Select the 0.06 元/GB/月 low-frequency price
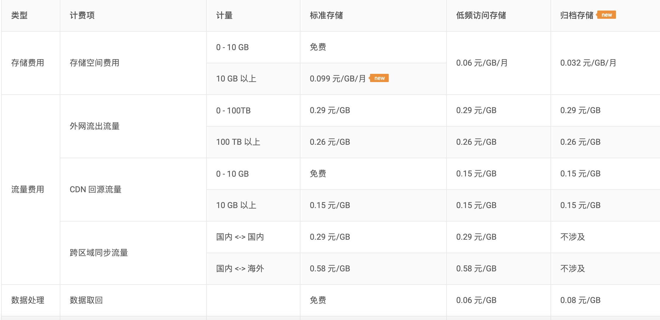The height and width of the screenshot is (320, 660). [x=482, y=63]
